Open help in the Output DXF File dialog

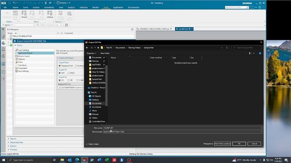tap(260, 53)
